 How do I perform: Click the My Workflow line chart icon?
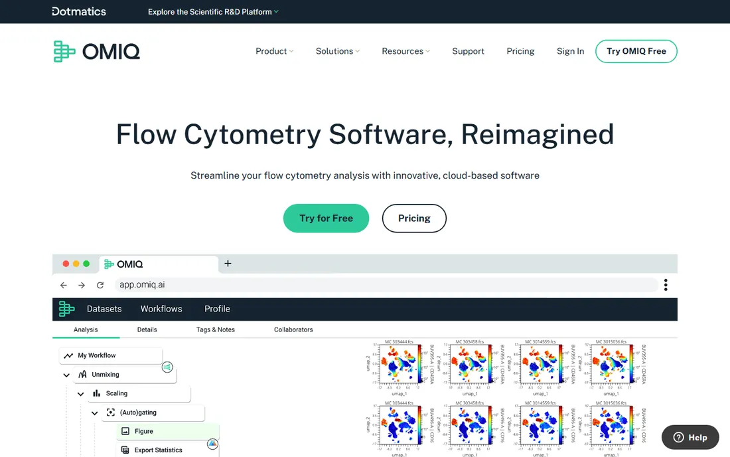[68, 355]
